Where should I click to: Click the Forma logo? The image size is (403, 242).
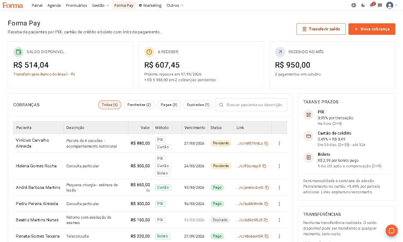pyautogui.click(x=13, y=5)
